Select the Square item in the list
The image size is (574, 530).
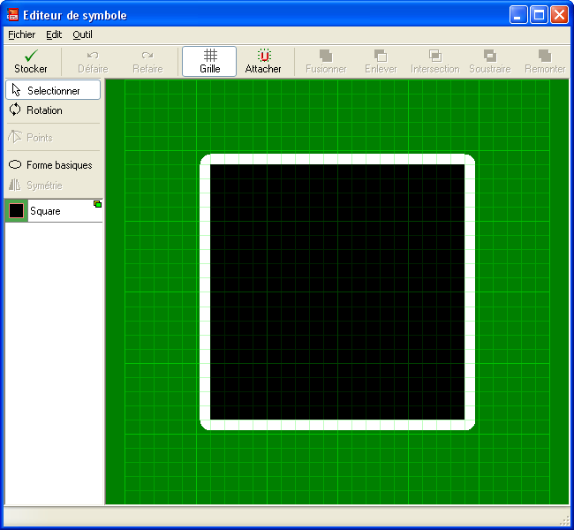pyautogui.click(x=54, y=211)
